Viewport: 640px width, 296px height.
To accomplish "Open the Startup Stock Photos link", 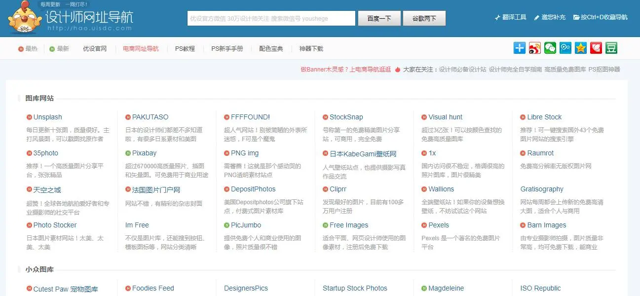I will coord(355,288).
